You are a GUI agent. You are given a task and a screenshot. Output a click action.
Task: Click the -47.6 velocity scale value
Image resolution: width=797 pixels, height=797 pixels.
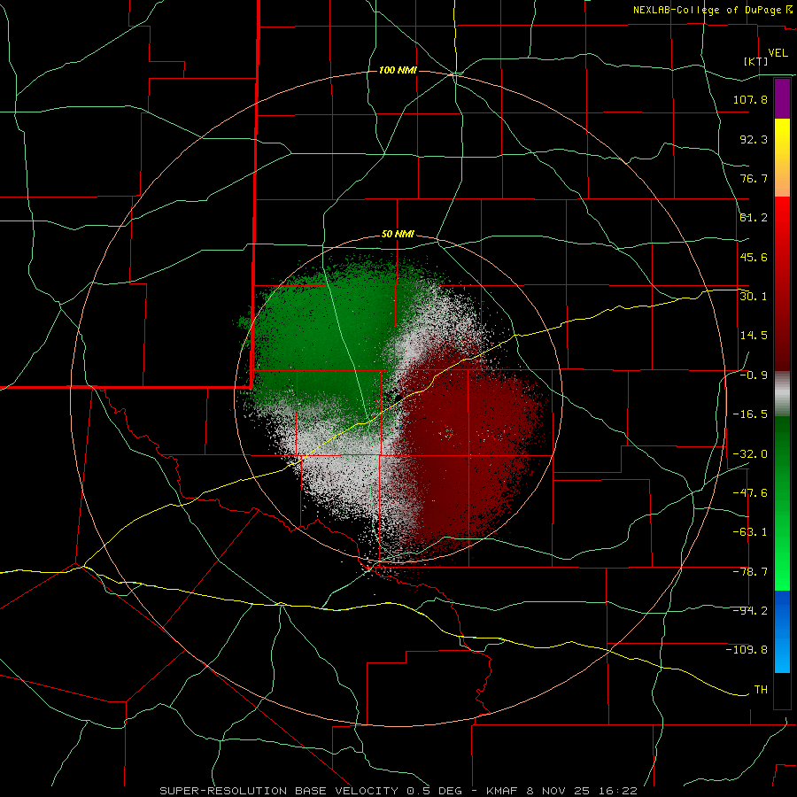point(750,493)
